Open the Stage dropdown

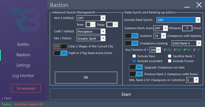tap(112, 24)
